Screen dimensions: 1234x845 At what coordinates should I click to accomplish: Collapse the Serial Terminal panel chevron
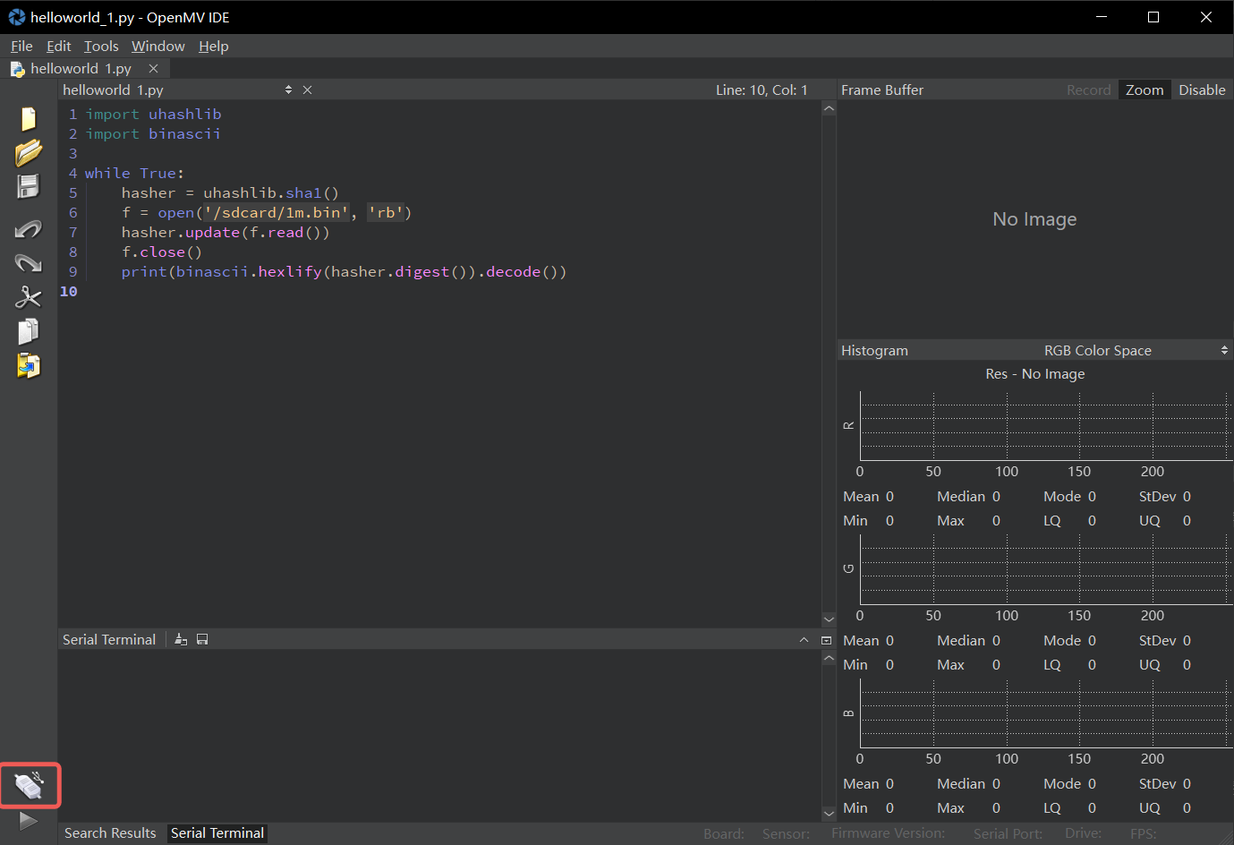coord(804,639)
